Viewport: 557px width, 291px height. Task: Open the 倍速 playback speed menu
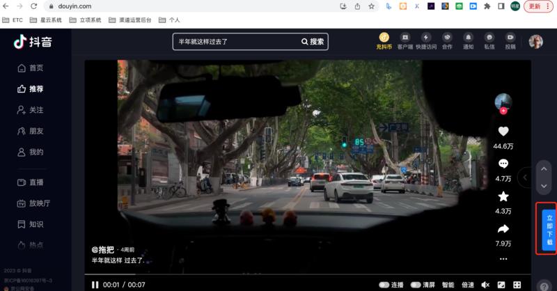coord(468,285)
